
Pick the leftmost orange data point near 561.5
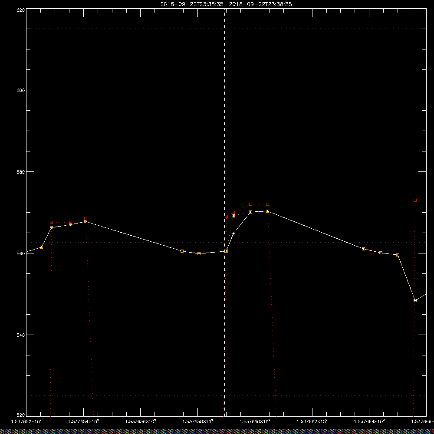coord(42,247)
